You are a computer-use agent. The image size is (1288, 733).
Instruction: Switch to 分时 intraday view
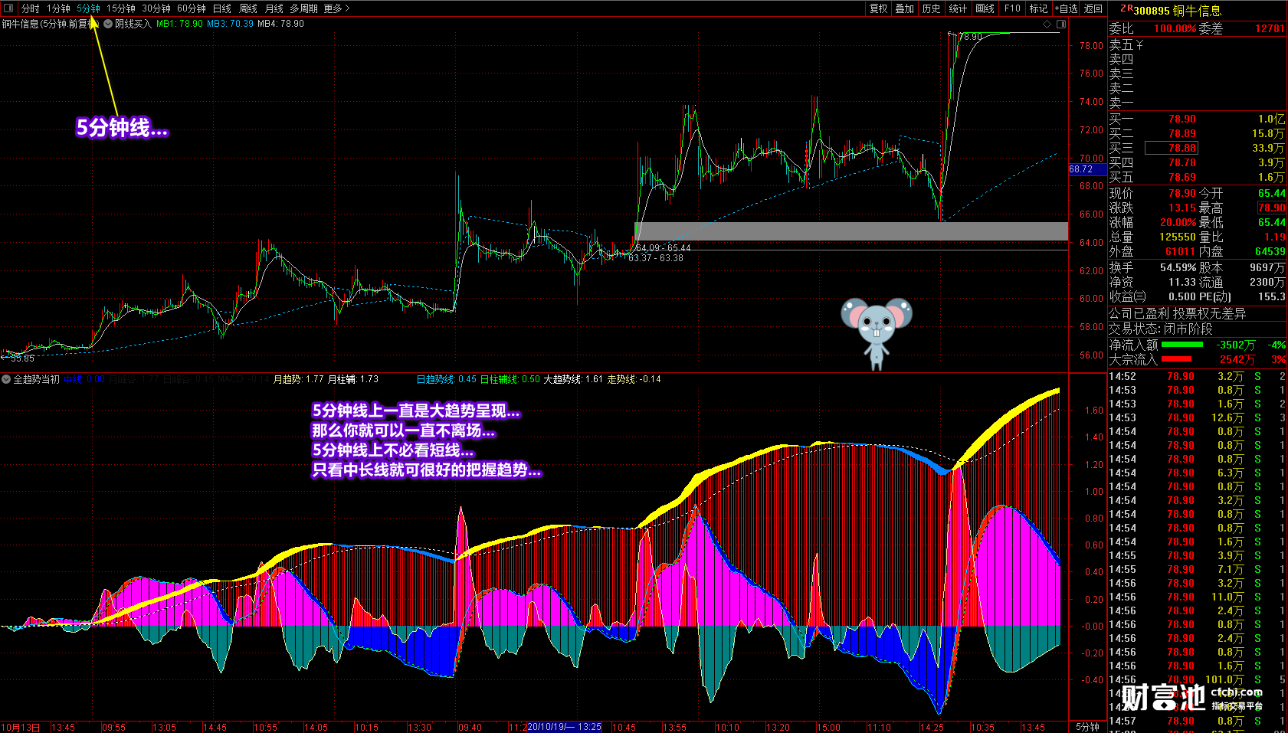click(30, 8)
